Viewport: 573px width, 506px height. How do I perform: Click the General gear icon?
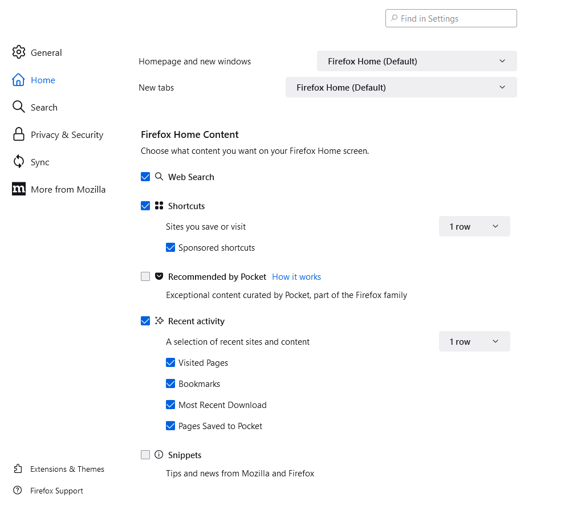pyautogui.click(x=19, y=52)
